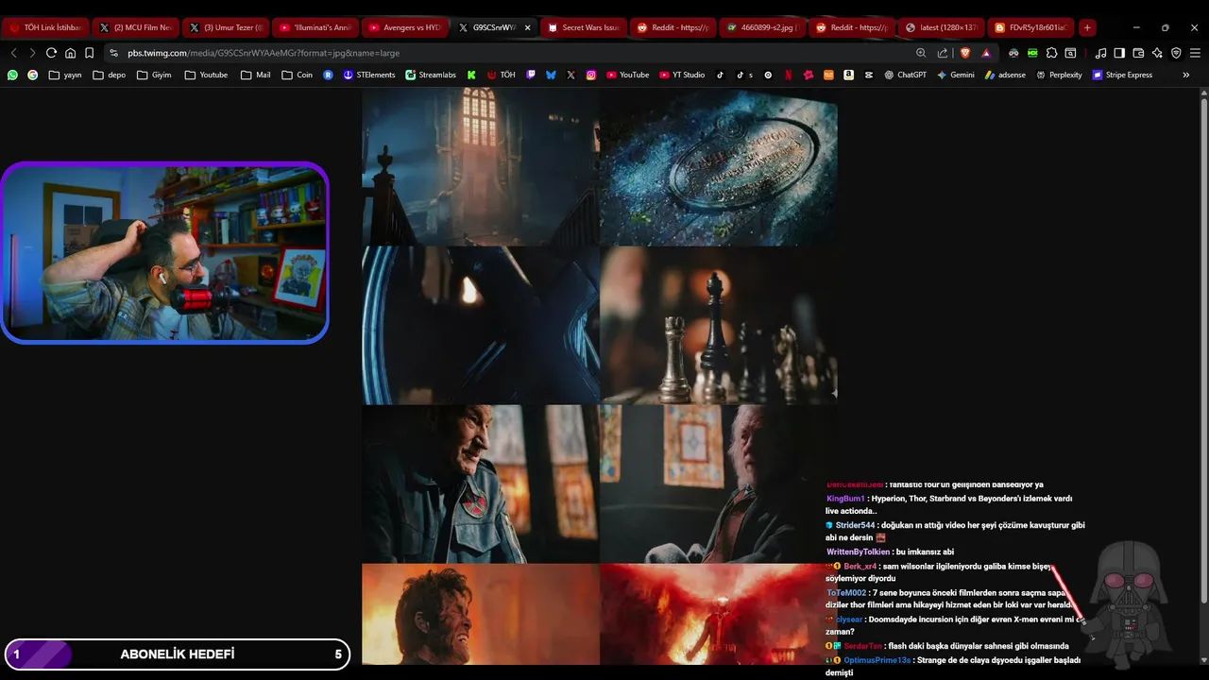
Task: Bookmark this page with the bookmark icon
Action: (89, 53)
